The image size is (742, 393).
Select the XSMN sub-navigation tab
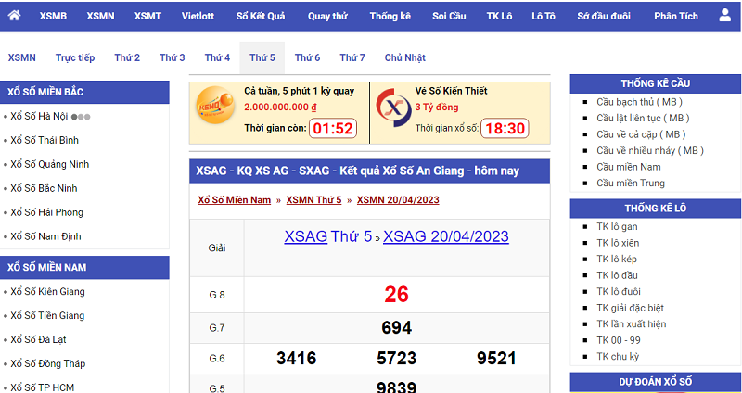click(21, 57)
